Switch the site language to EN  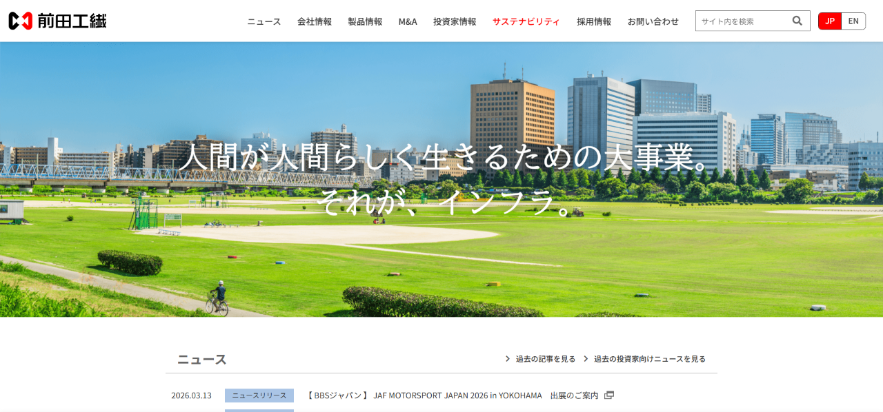pos(853,21)
